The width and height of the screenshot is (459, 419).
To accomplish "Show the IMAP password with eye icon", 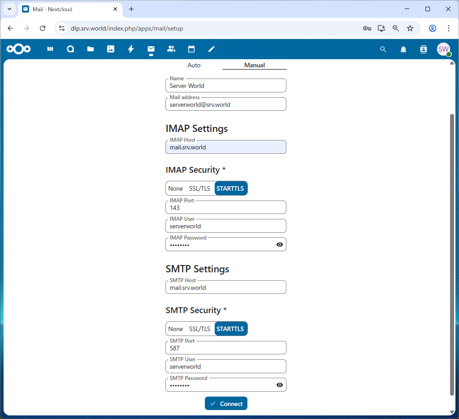I will (x=280, y=244).
